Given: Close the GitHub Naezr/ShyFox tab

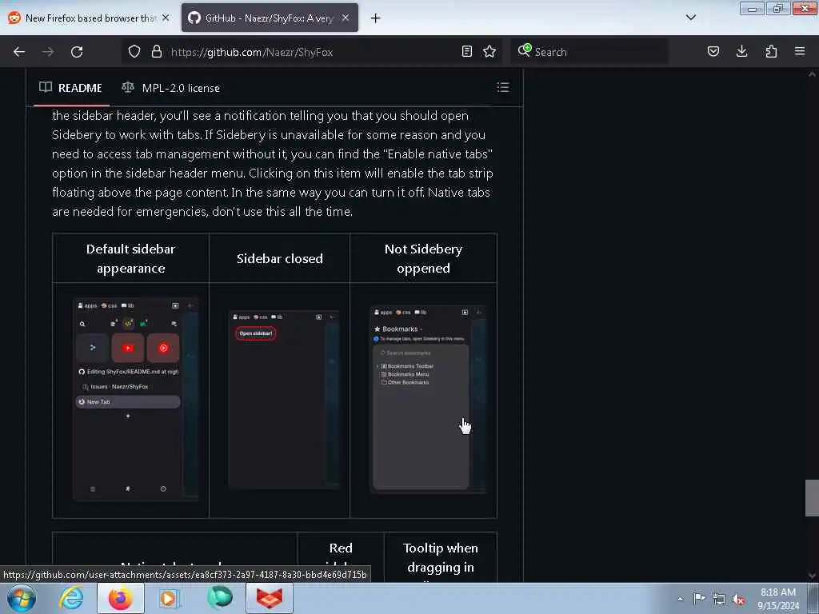Looking at the screenshot, I should (x=346, y=18).
